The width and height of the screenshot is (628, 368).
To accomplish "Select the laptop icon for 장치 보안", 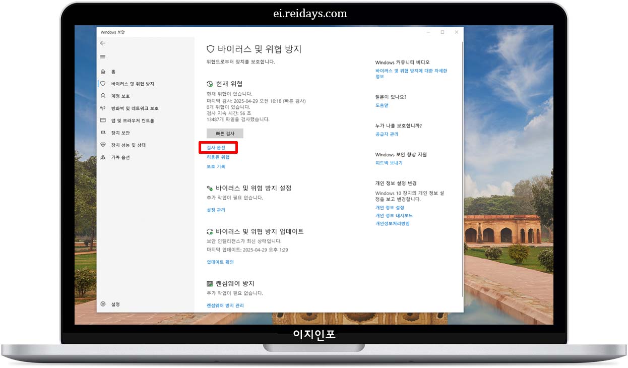I will tap(103, 133).
